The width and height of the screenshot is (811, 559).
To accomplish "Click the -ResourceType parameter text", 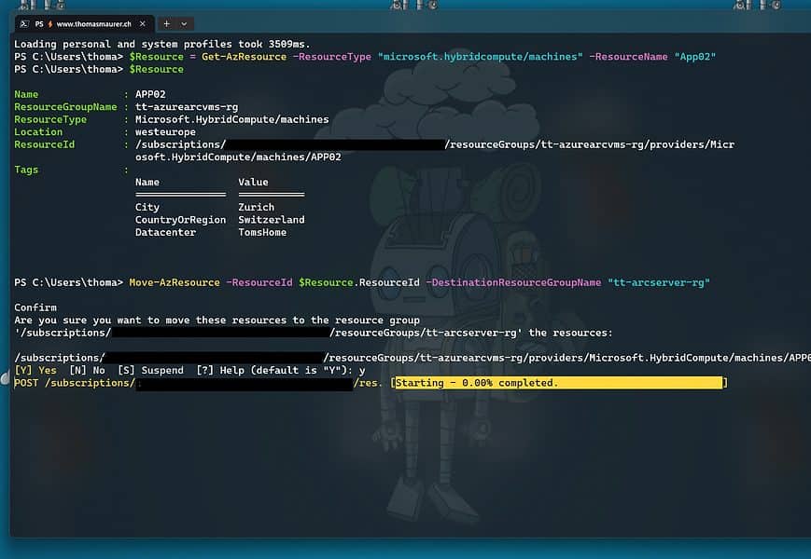I will (331, 57).
